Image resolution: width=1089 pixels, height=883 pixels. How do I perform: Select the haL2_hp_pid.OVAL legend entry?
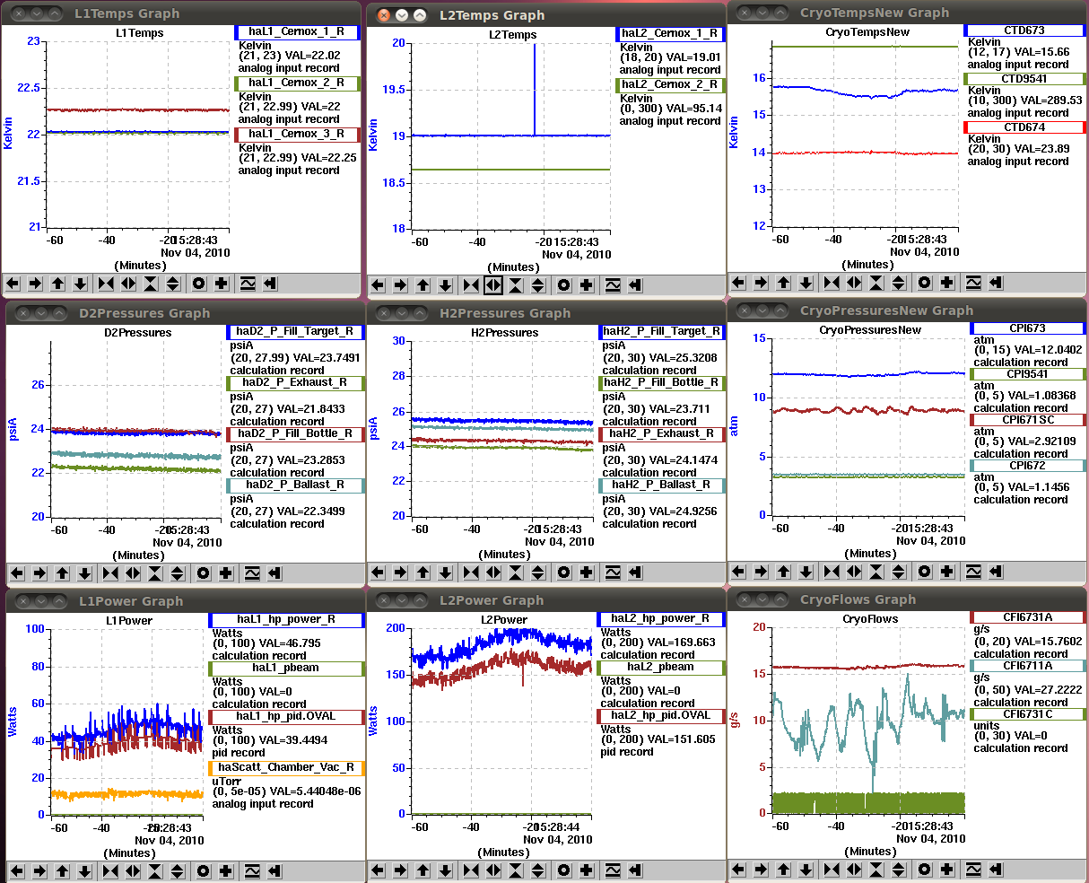(x=660, y=716)
